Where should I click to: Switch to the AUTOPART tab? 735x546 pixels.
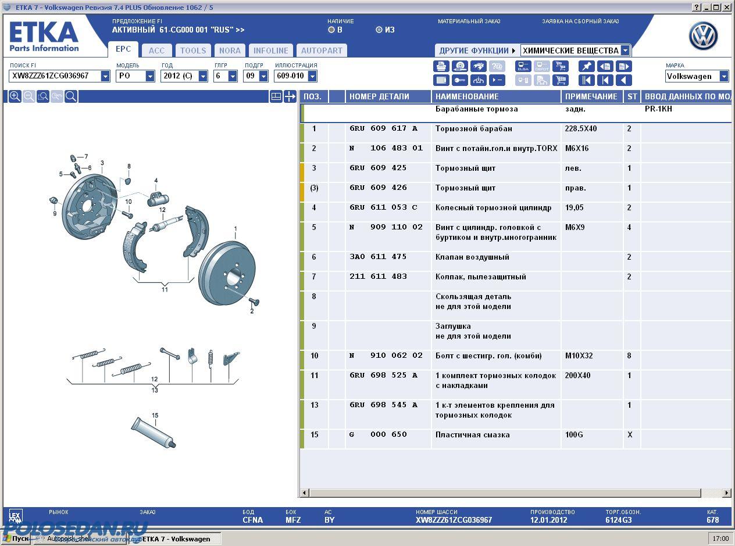[x=322, y=51]
